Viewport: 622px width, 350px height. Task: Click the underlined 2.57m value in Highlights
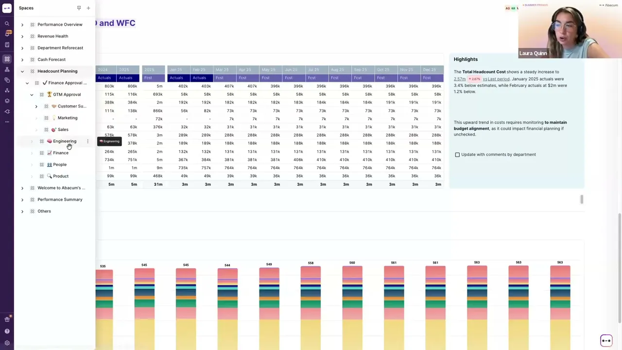(460, 79)
